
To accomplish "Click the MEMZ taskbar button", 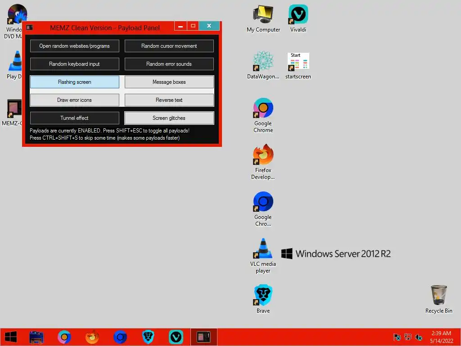I will tap(204, 337).
